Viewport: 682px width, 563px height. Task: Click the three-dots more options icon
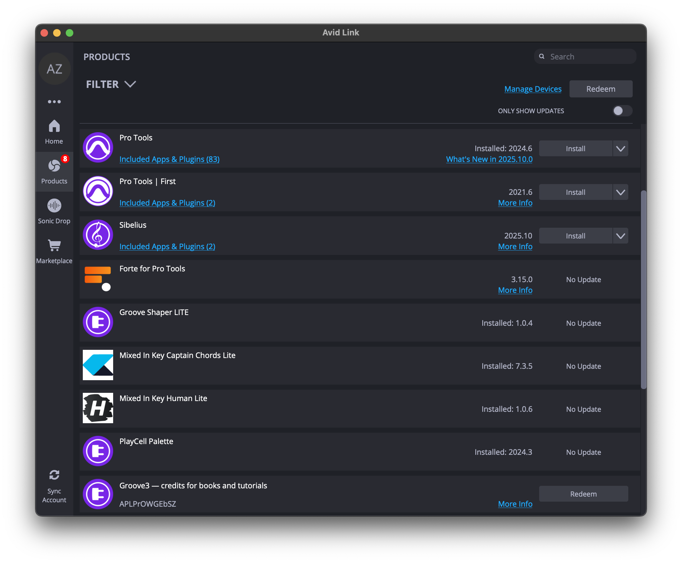point(54,102)
